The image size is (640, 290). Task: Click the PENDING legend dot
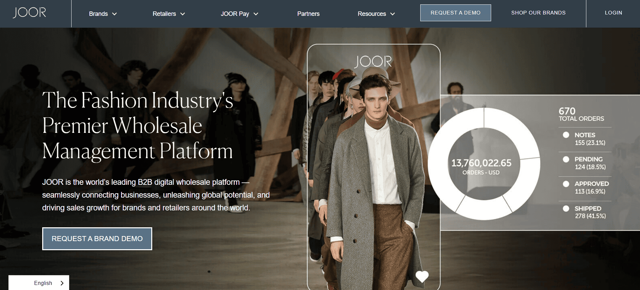566,159
